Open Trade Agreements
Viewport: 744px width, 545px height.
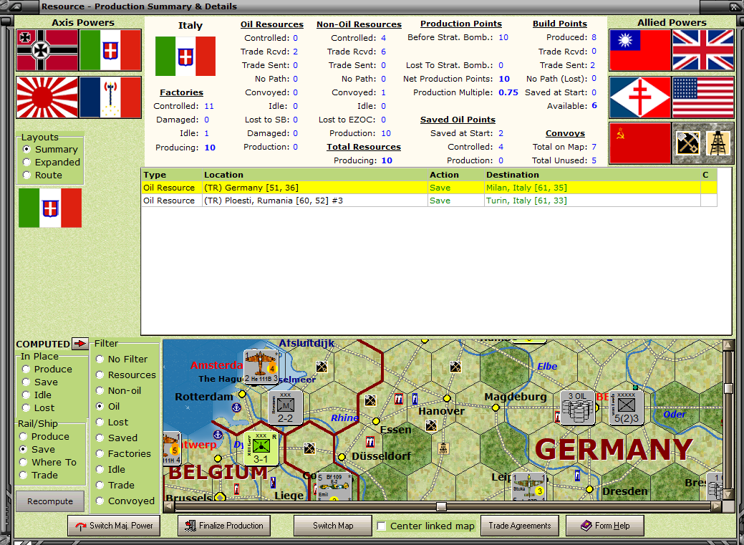(520, 526)
